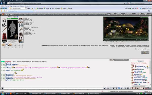Screen dimensions: 152x95
Task: Expand the browser address bar dropdown
Action: click(124, 3)
